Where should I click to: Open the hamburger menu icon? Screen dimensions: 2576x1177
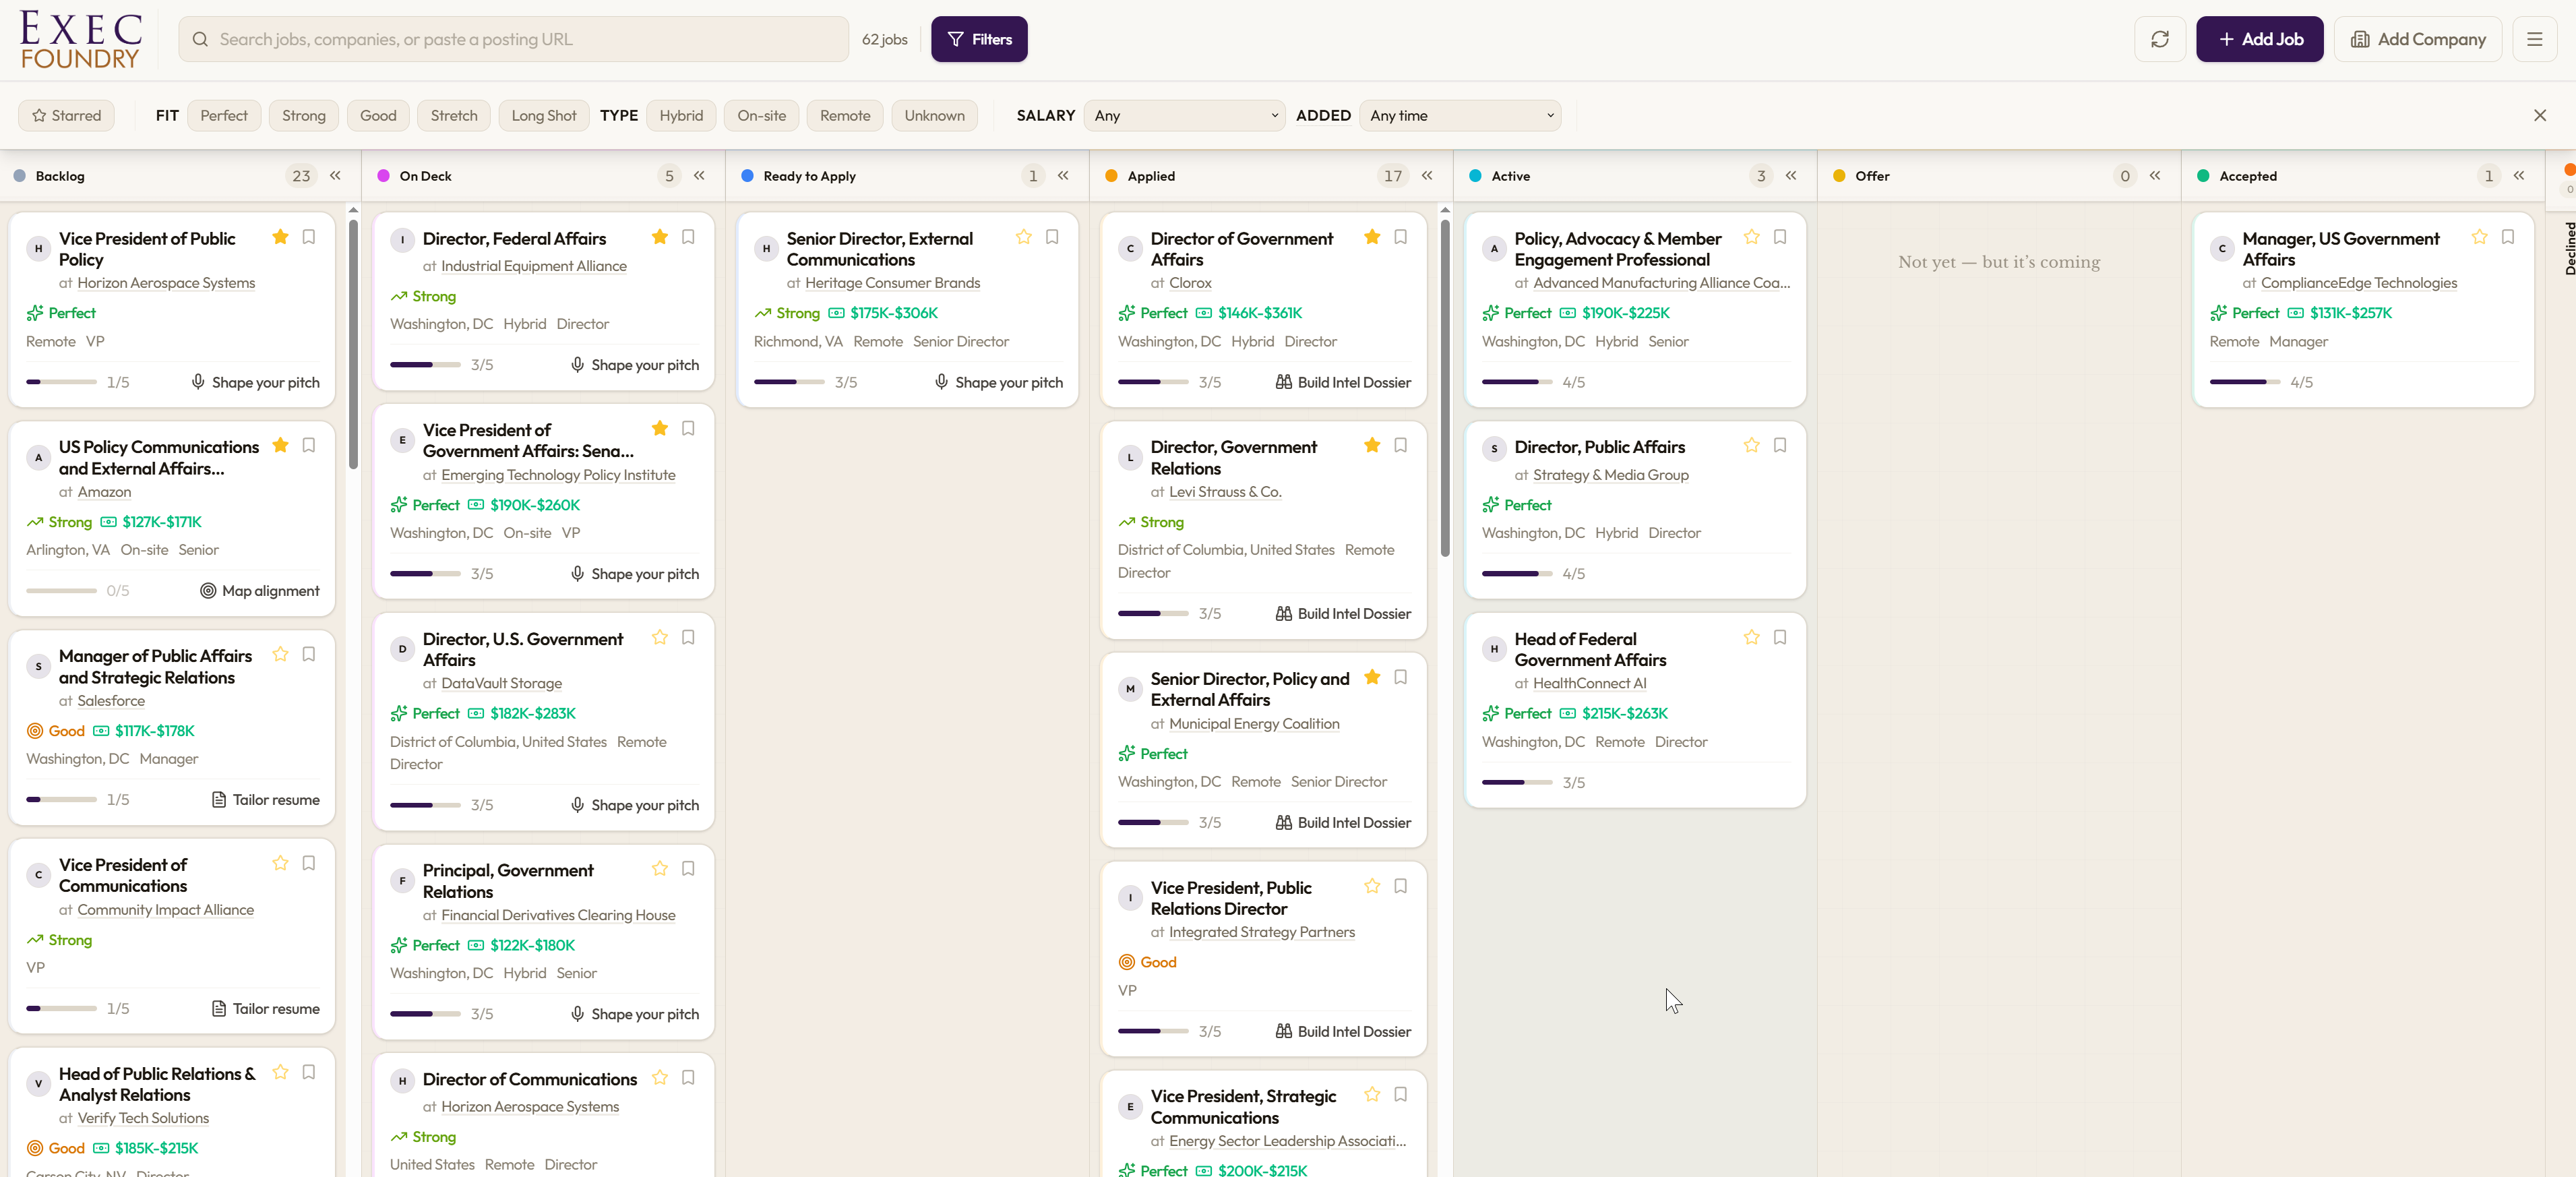point(2534,39)
